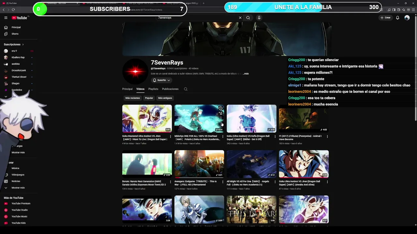Open new browser tab with plus icon
The height and width of the screenshot is (234, 417).
click(204, 3)
